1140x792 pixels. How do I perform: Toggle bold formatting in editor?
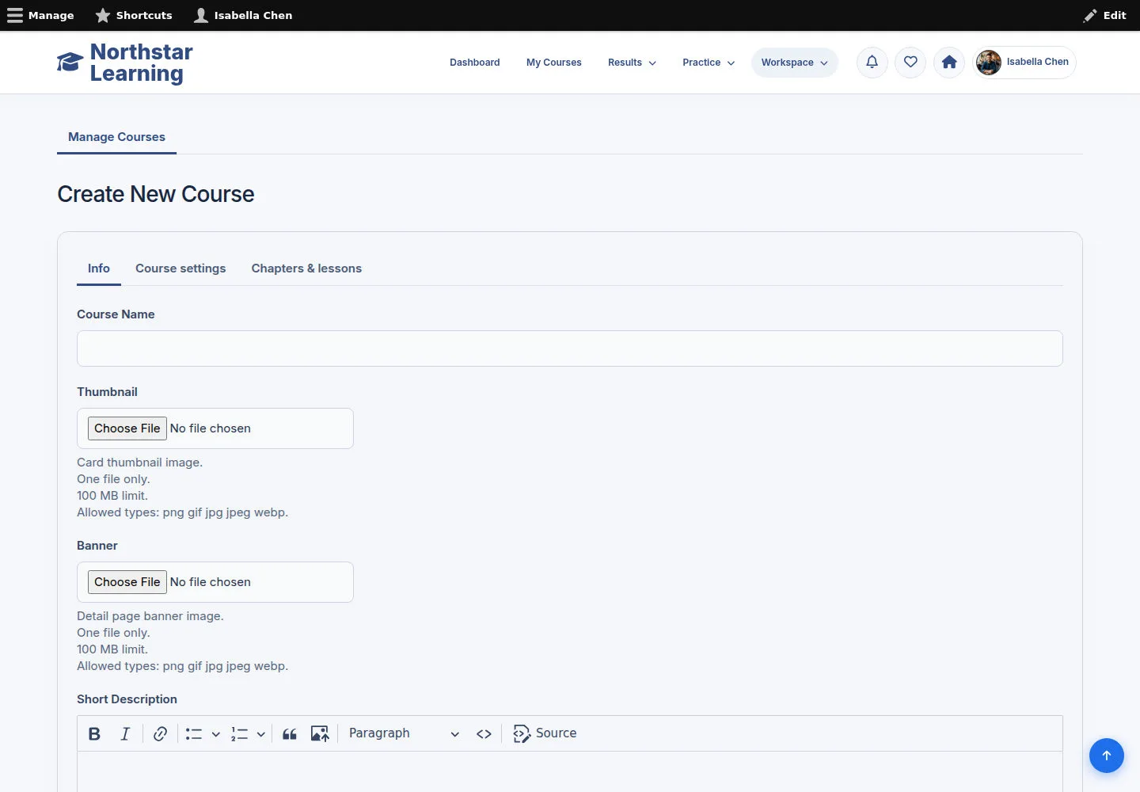tap(94, 733)
